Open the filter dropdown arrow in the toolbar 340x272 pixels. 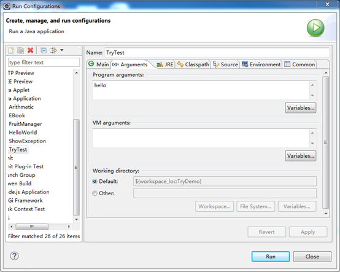tap(62, 50)
